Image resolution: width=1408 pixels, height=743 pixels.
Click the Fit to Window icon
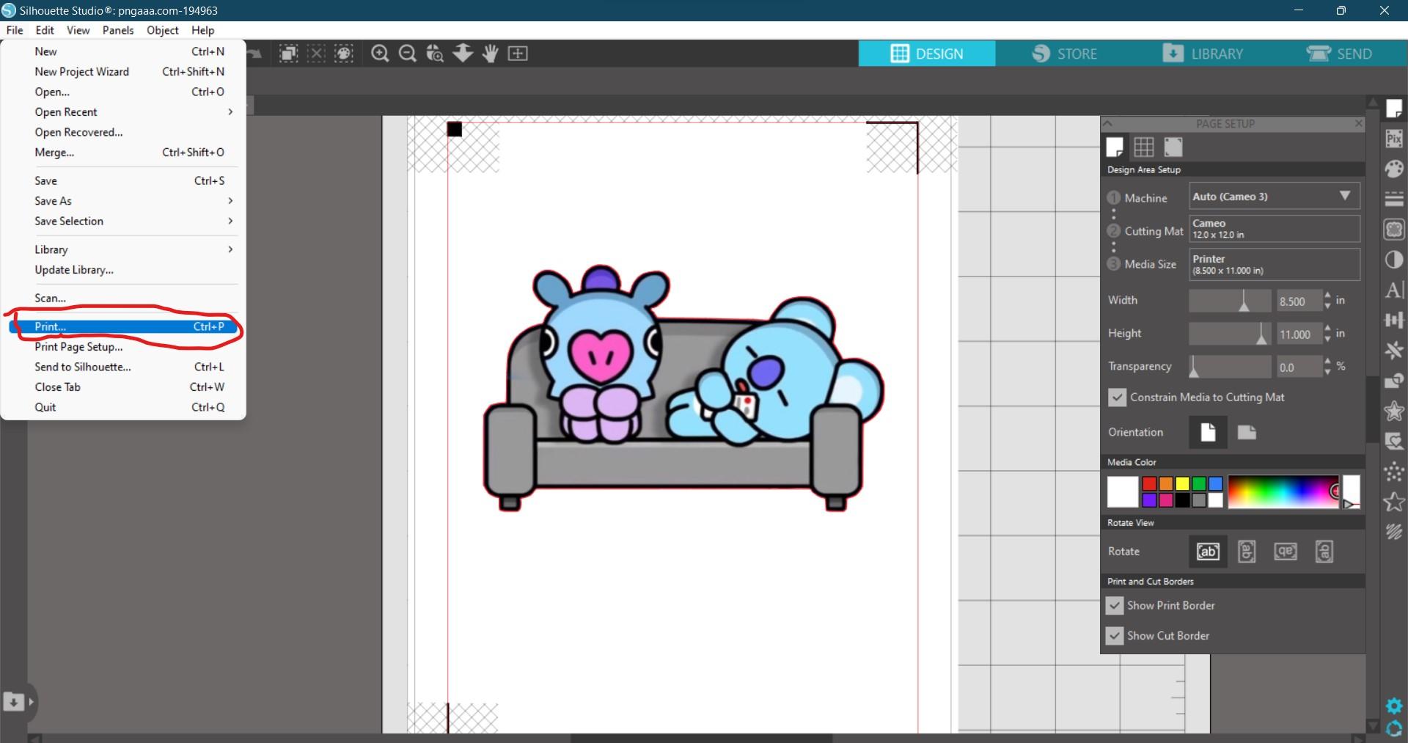coord(518,53)
